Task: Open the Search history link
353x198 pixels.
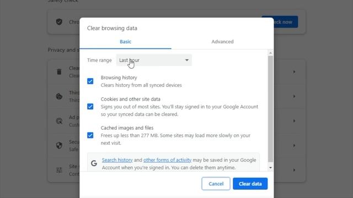Action: [x=117, y=160]
